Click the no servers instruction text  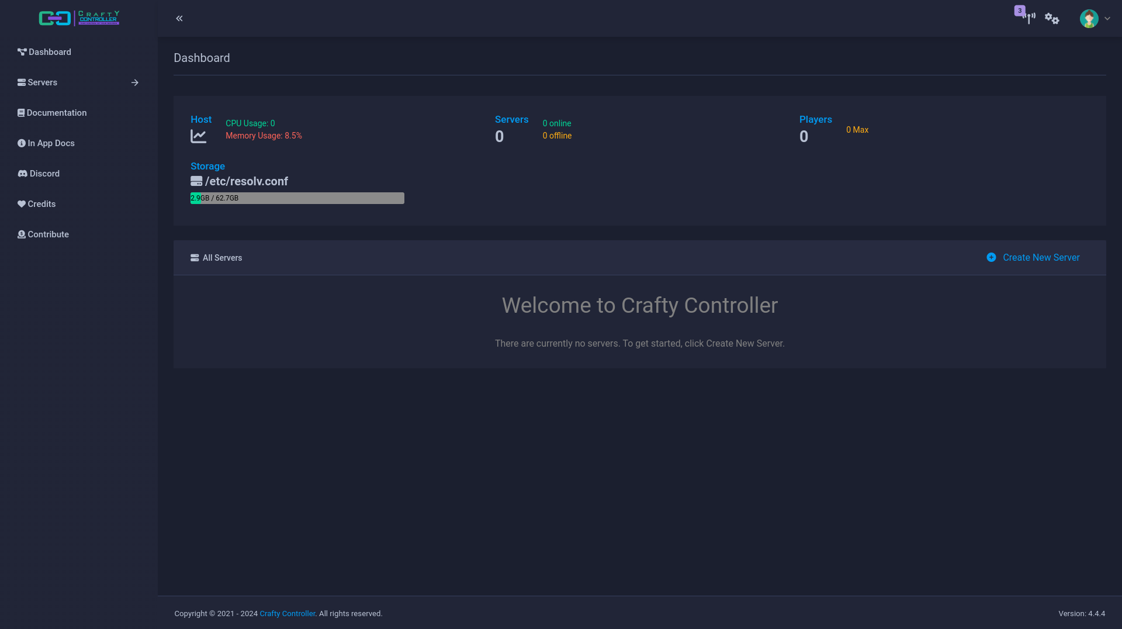(x=640, y=344)
